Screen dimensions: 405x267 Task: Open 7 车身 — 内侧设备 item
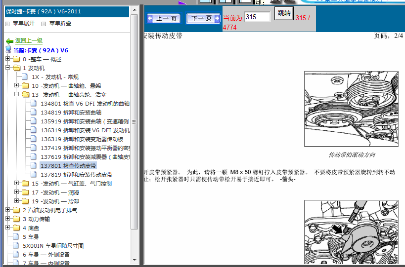coord(46,263)
